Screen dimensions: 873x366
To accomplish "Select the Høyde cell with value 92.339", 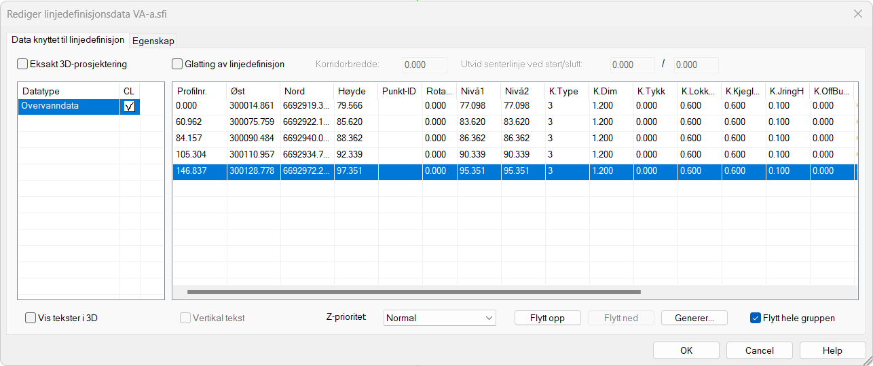I will click(x=356, y=155).
